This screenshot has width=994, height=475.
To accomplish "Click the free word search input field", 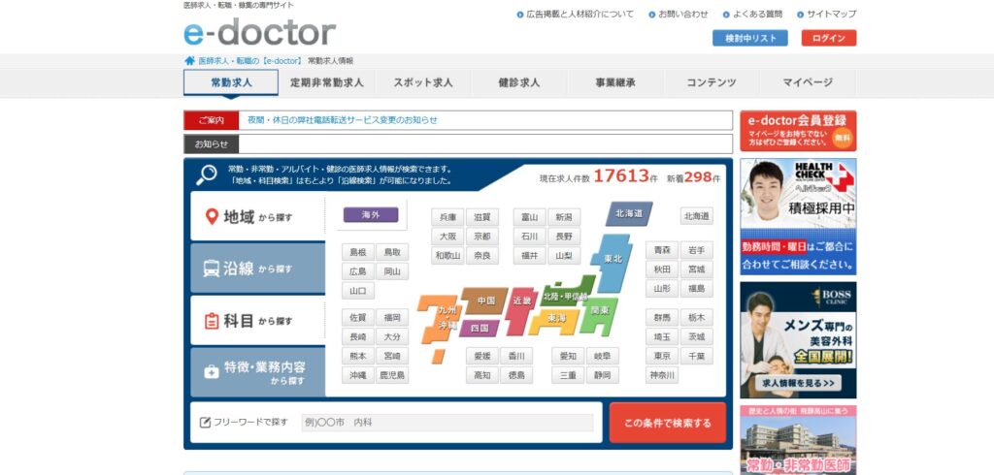I will tap(446, 423).
